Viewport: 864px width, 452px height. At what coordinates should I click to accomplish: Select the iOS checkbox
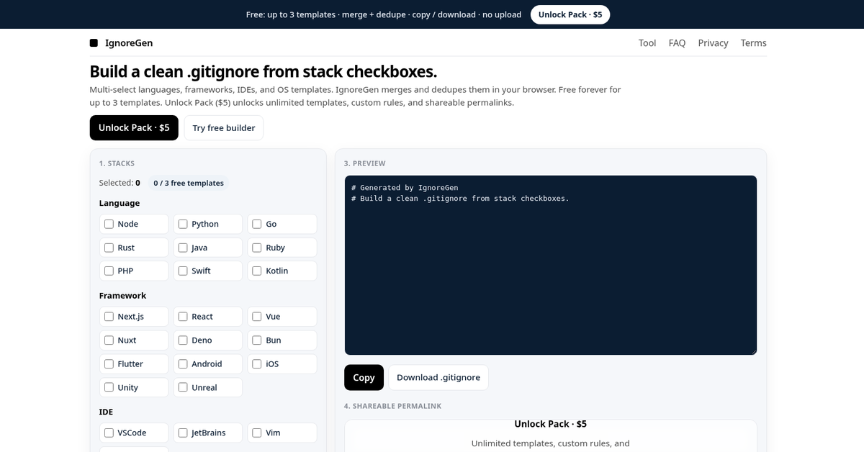(257, 364)
